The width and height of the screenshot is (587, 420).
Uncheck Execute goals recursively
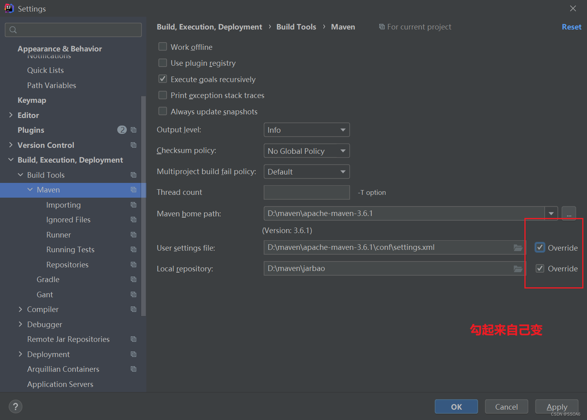[x=163, y=79]
